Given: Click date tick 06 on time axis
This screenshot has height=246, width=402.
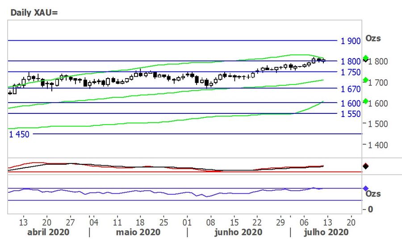Looking at the screenshot, I should [304, 222].
